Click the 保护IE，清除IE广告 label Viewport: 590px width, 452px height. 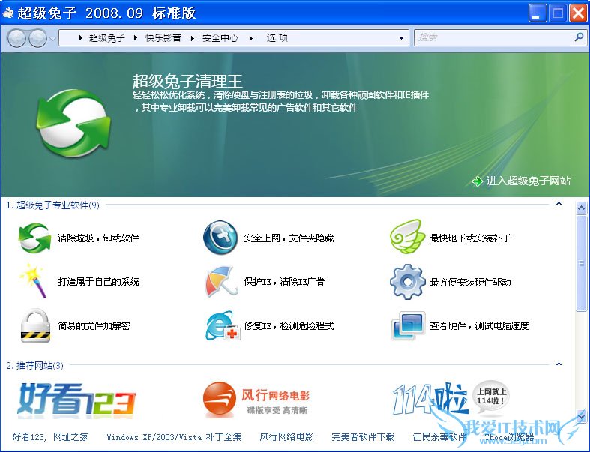(x=284, y=282)
